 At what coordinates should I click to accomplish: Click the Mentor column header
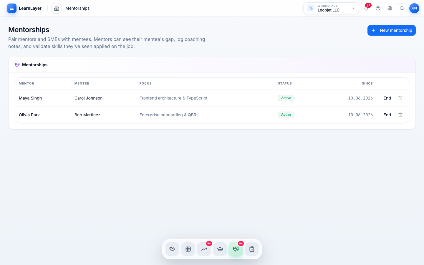pos(26,84)
